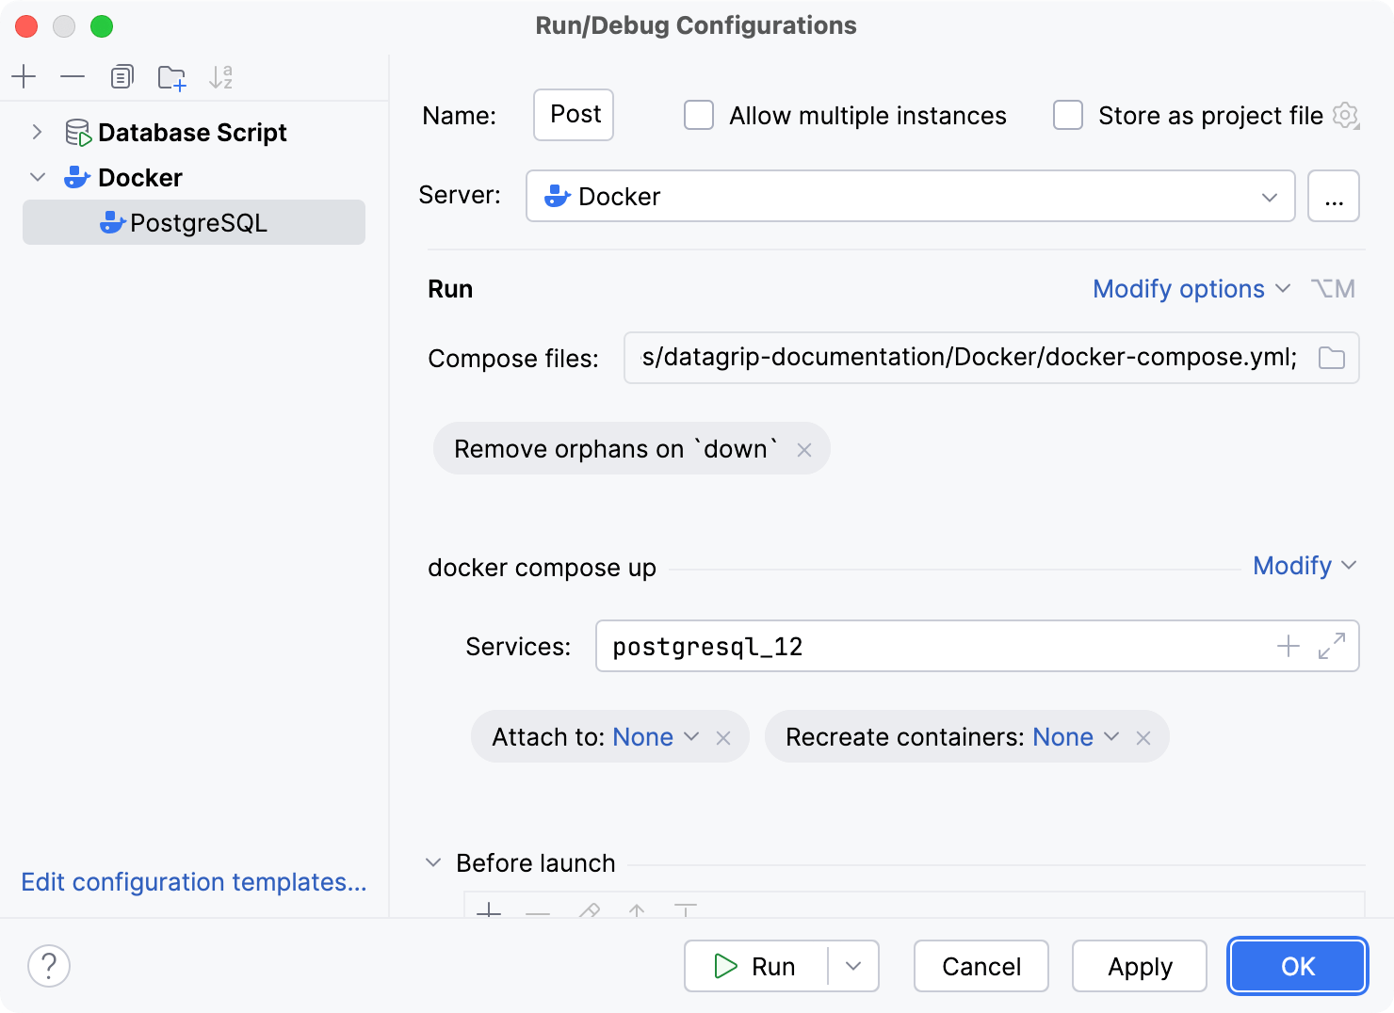This screenshot has height=1013, width=1394.
Task: Enable Allow multiple instances
Action: [698, 115]
